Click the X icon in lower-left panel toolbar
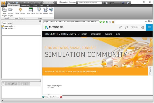 pyautogui.click(x=29, y=84)
